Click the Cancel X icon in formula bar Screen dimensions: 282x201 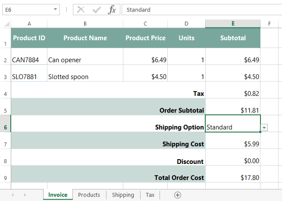[81, 10]
